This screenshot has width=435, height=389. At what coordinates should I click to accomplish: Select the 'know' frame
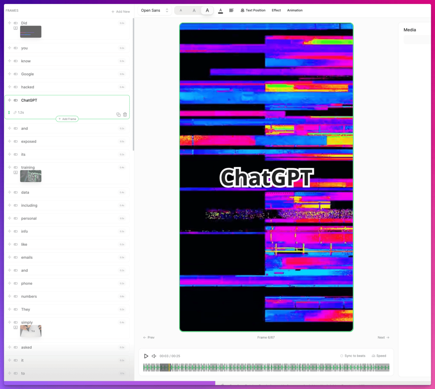pos(67,61)
